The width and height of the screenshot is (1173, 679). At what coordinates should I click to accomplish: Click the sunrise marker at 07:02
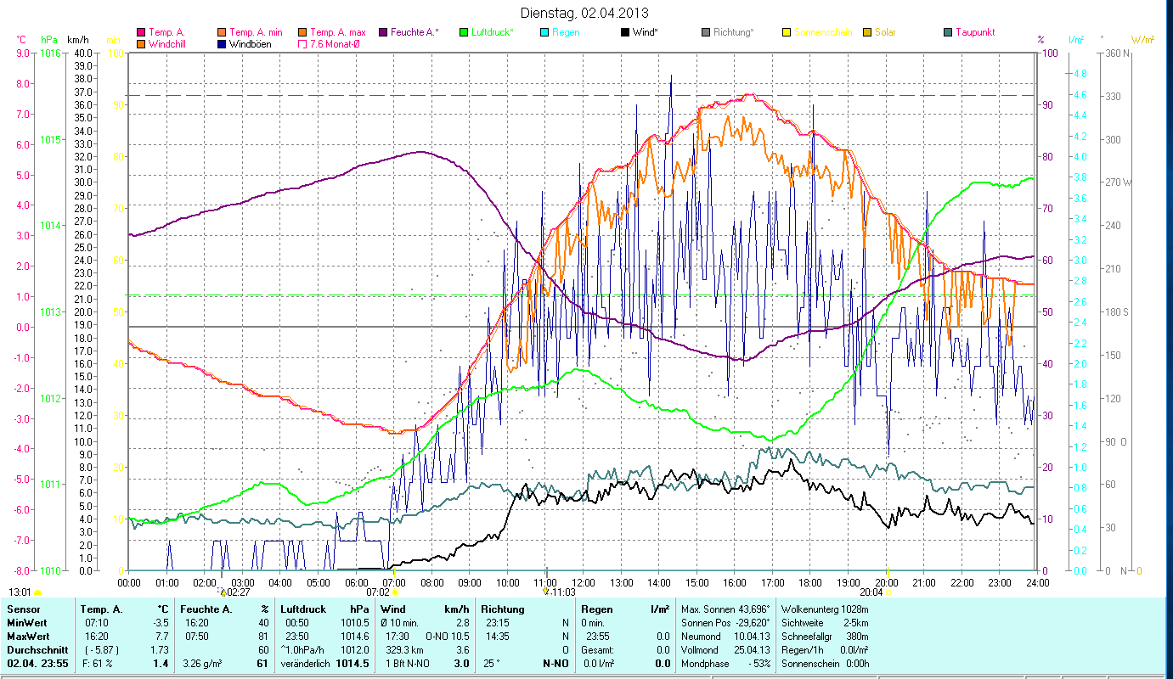[394, 592]
